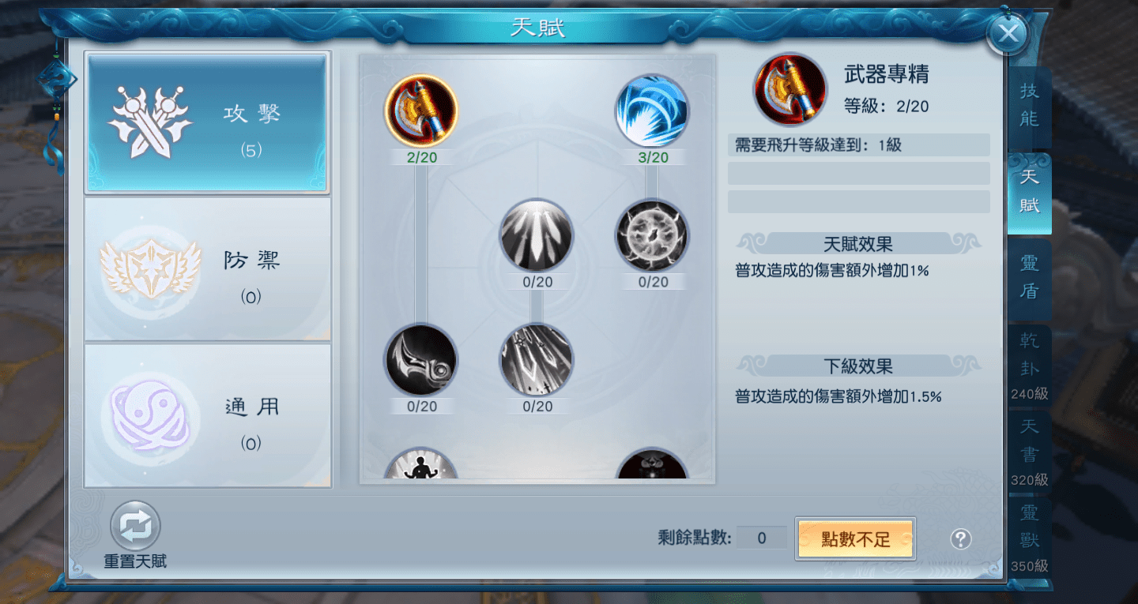The image size is (1138, 604).
Task: Switch to the 技能 side tab
Action: (1029, 106)
